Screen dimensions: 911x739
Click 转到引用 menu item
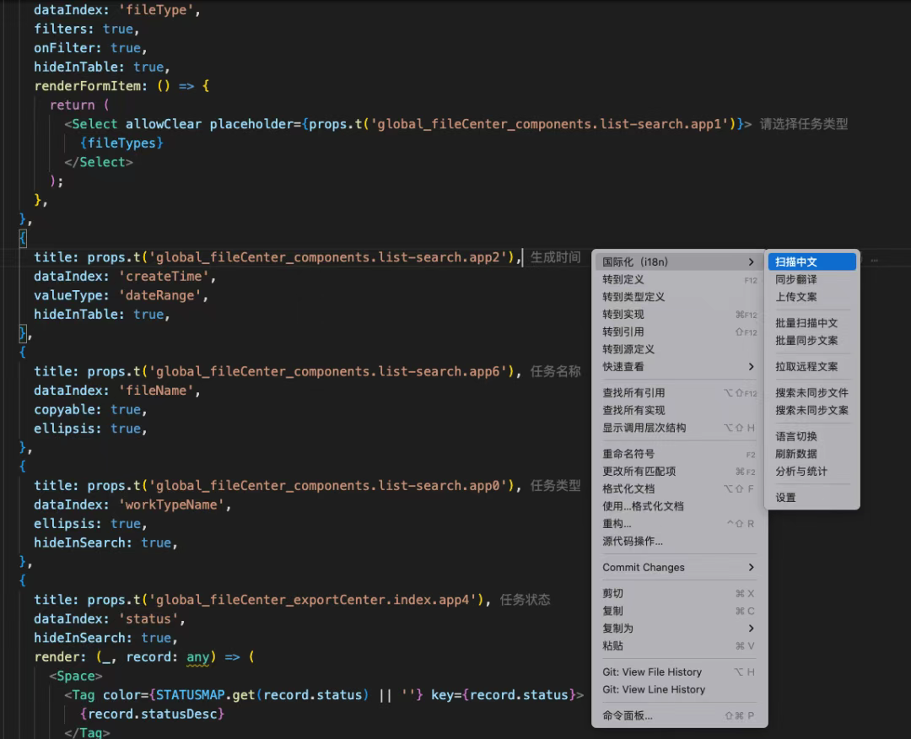(x=678, y=332)
